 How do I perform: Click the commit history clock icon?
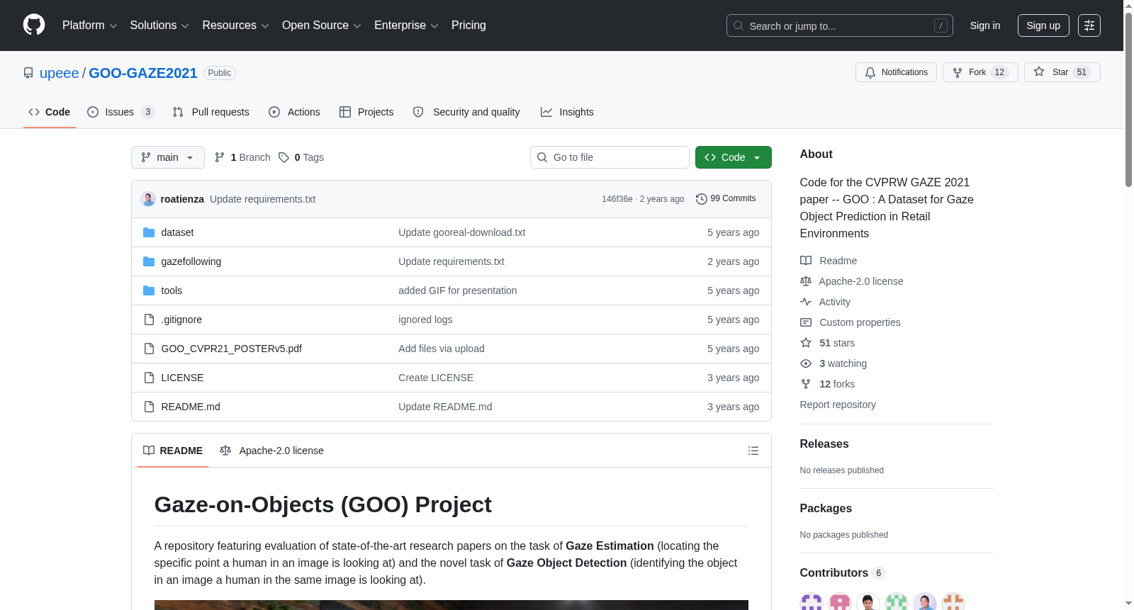[702, 199]
